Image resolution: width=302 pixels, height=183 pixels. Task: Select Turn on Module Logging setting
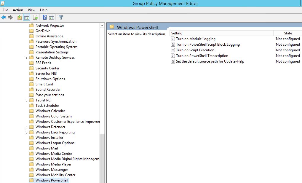pos(196,39)
